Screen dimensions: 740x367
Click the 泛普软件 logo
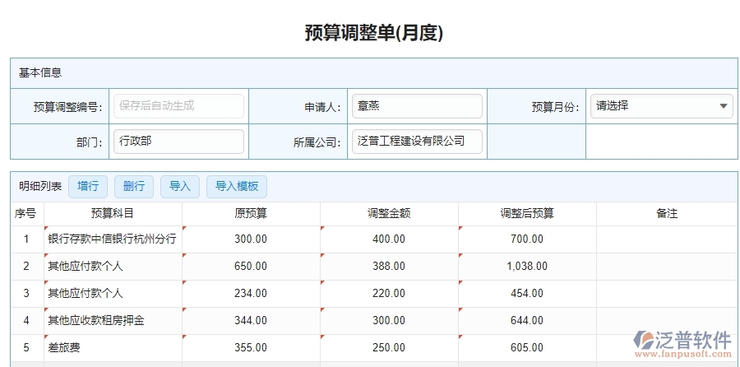pos(682,343)
